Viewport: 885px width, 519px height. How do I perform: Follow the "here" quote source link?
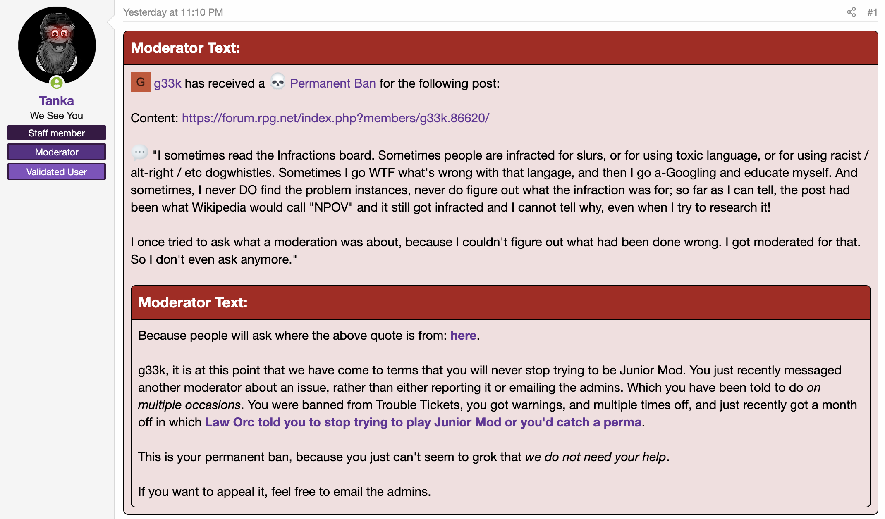(463, 336)
